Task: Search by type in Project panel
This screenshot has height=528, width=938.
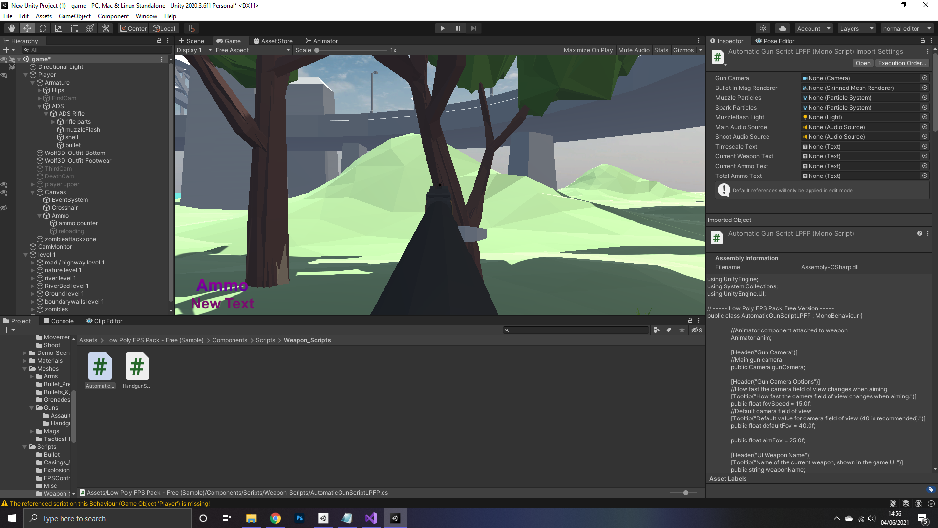Action: point(657,330)
